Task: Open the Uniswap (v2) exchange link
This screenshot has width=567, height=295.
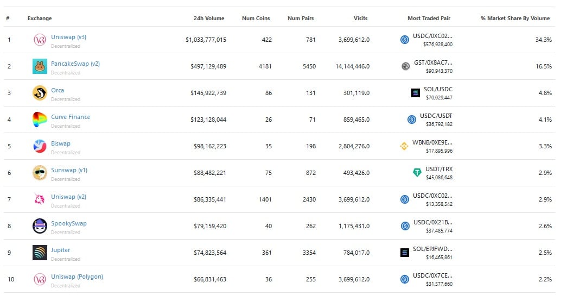Action: coord(69,197)
